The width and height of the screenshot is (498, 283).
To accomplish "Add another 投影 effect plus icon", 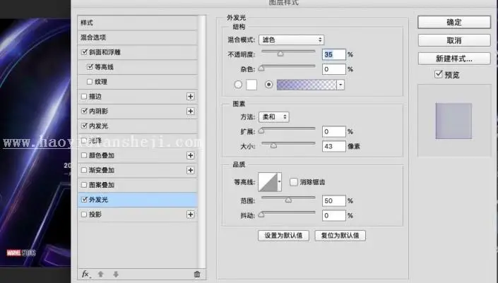I will (x=190, y=215).
